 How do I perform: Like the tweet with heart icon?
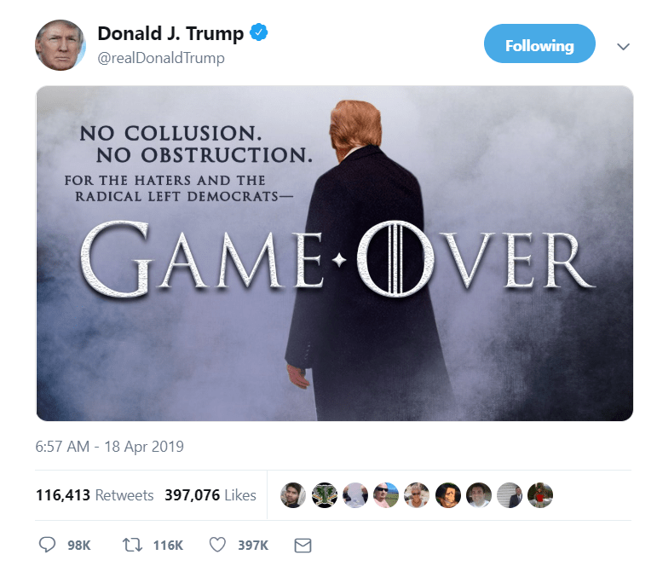(217, 545)
